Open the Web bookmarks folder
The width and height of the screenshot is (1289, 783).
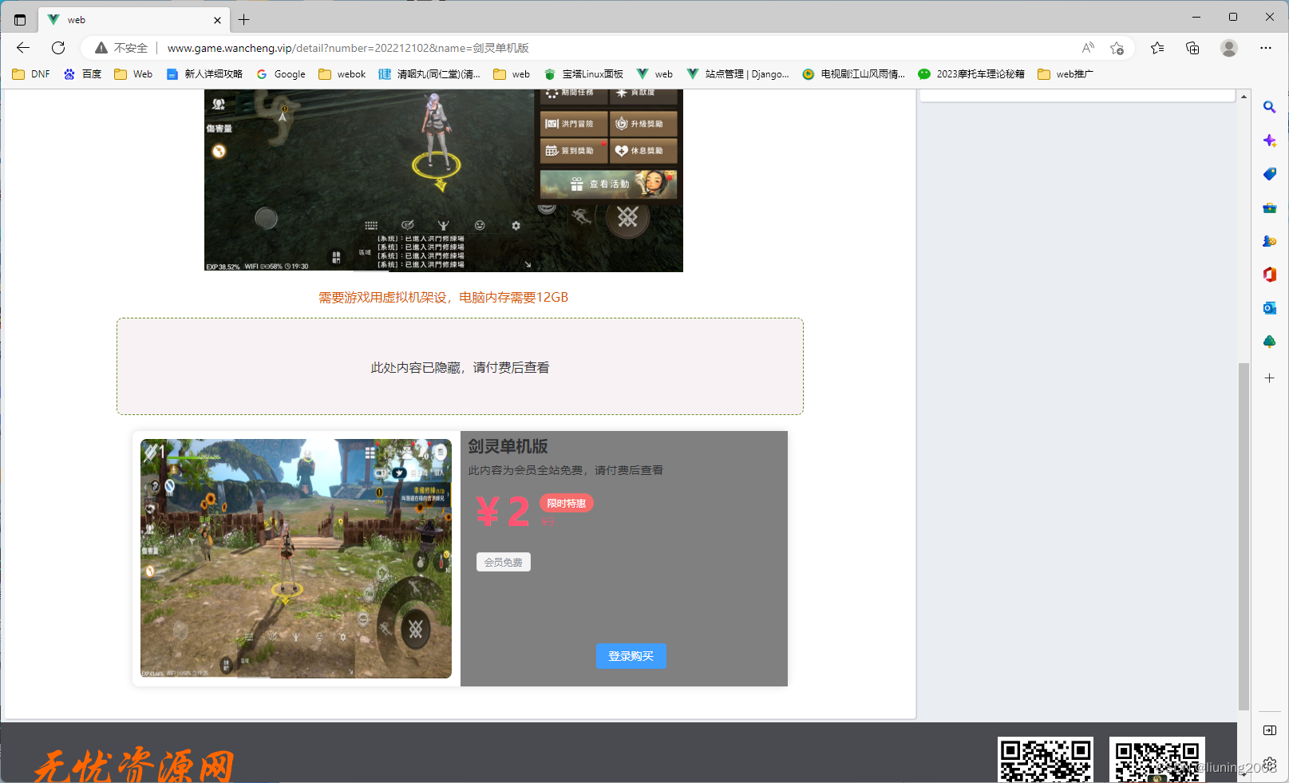pos(133,74)
